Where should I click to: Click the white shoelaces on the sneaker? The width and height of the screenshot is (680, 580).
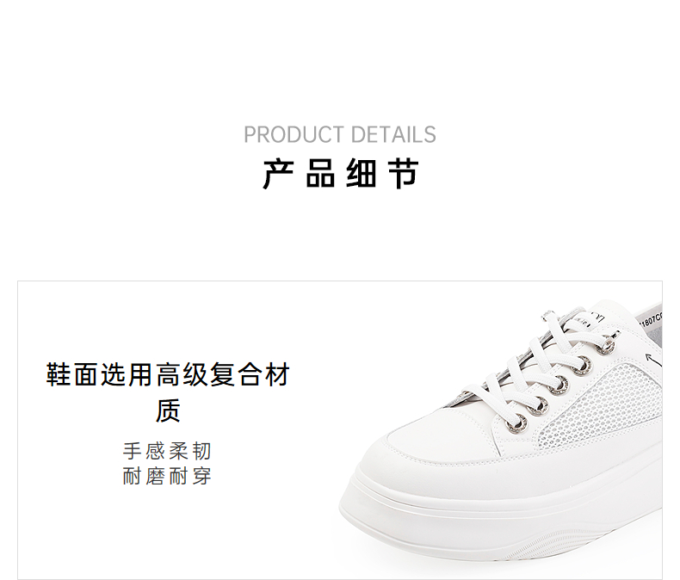pyautogui.click(x=547, y=368)
